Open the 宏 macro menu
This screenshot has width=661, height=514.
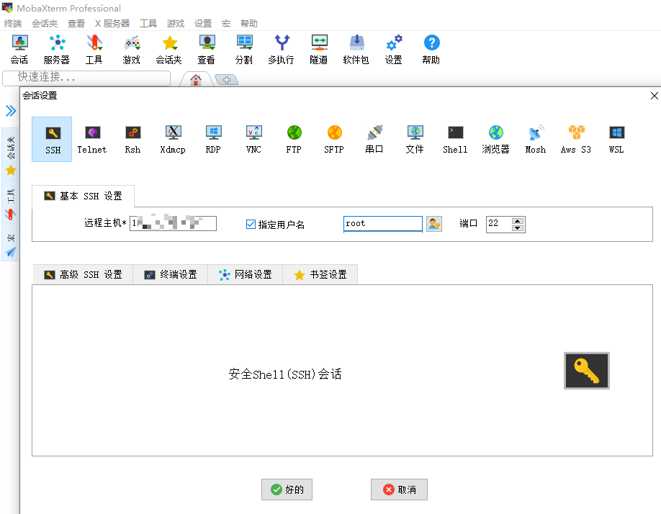[226, 24]
